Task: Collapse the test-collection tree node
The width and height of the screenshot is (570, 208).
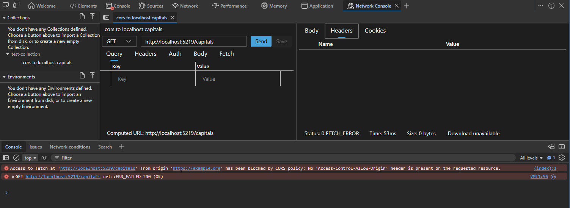Action: 8,54
